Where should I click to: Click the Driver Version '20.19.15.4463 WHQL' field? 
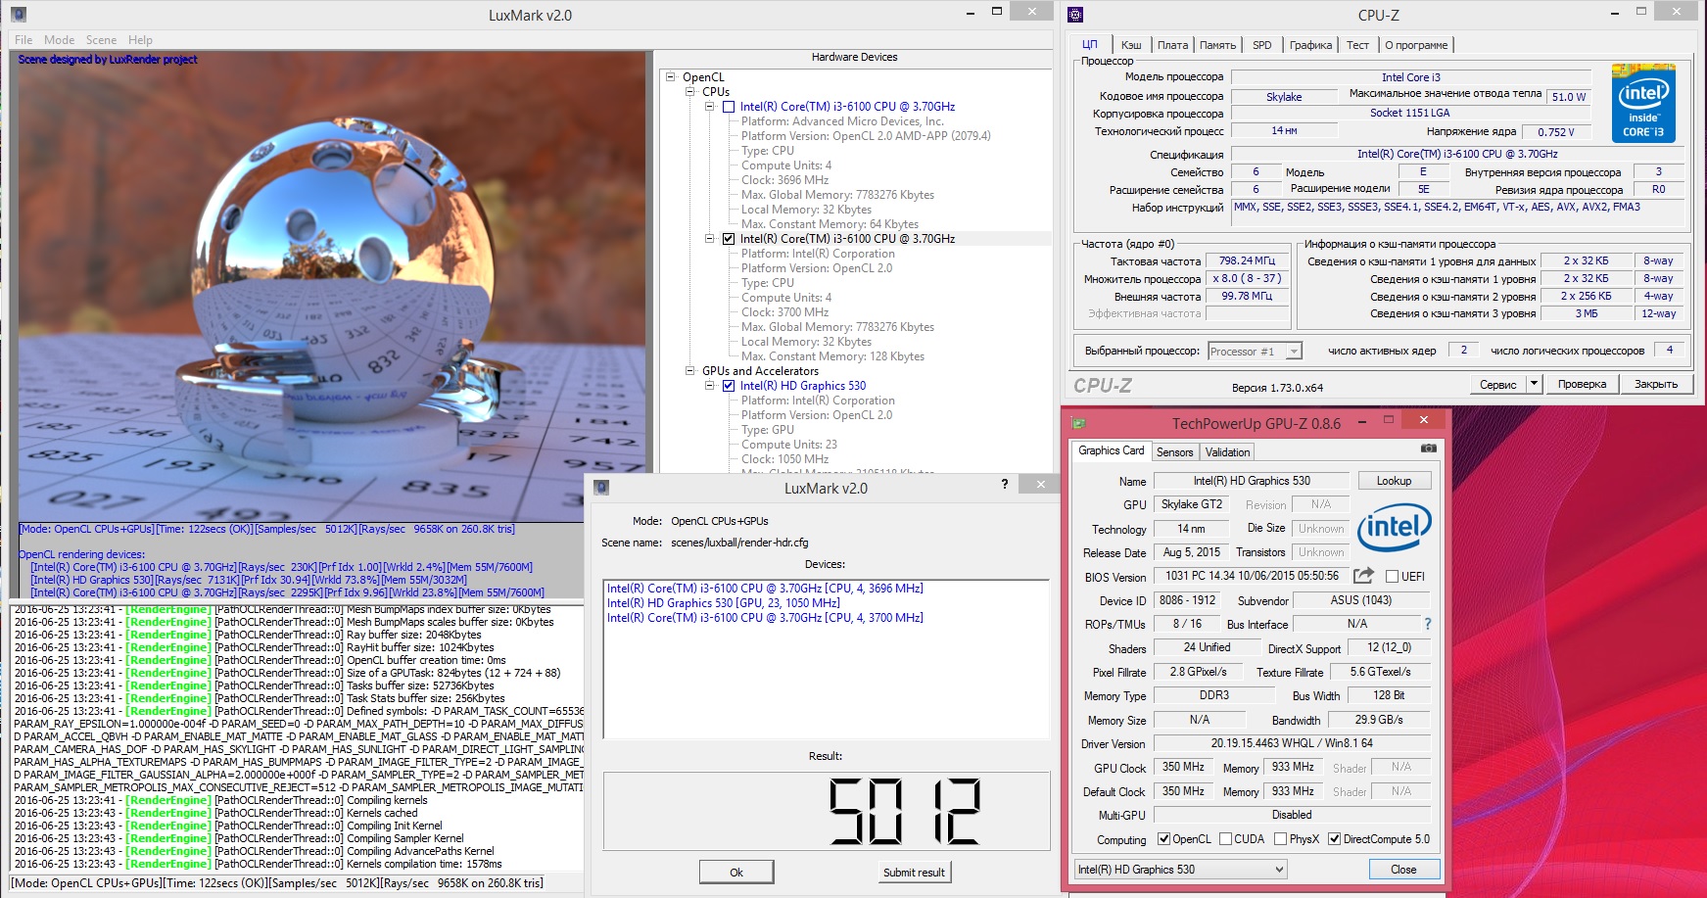click(x=1292, y=743)
